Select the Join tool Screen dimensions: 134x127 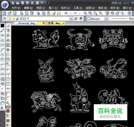[8, 88]
